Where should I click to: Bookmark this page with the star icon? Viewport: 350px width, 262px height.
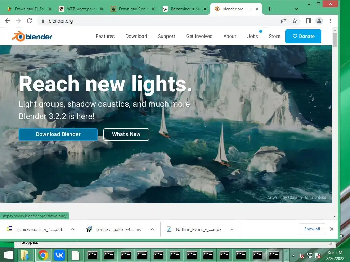click(294, 21)
